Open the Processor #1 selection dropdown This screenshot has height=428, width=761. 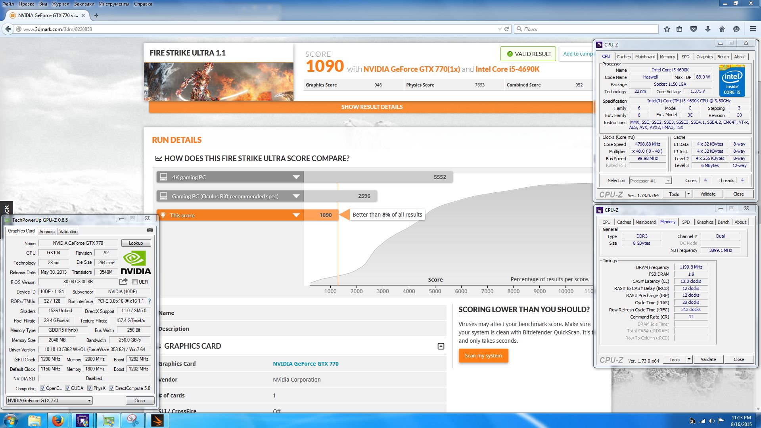pos(650,180)
